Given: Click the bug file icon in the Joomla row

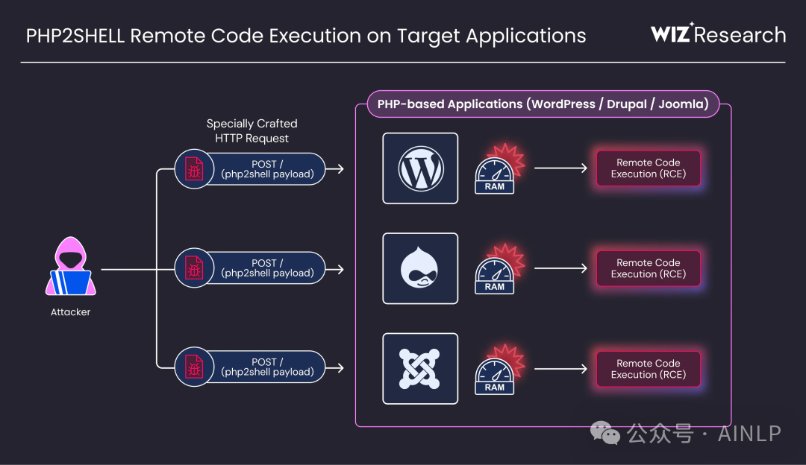Looking at the screenshot, I should 194,367.
